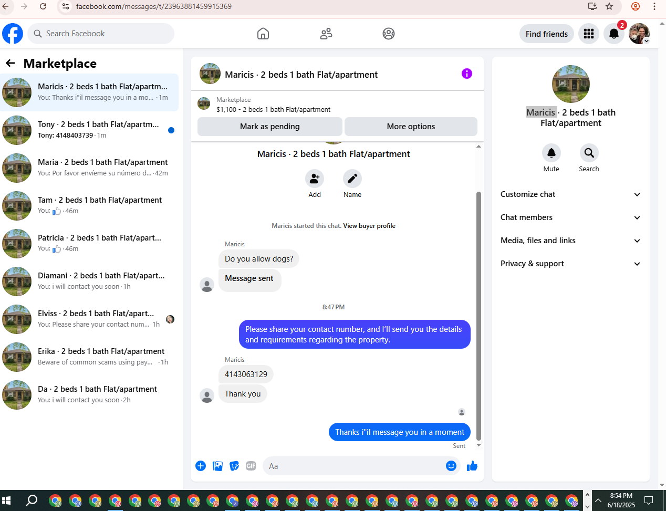The width and height of the screenshot is (666, 511).
Task: Open the Diamani apartment conversation
Action: pos(89,281)
